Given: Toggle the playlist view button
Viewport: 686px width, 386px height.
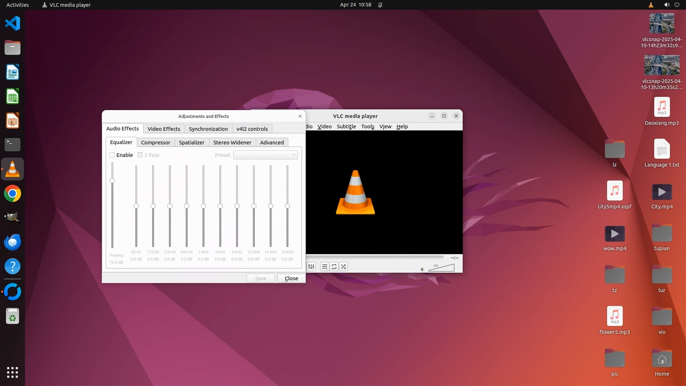Looking at the screenshot, I should [x=324, y=267].
